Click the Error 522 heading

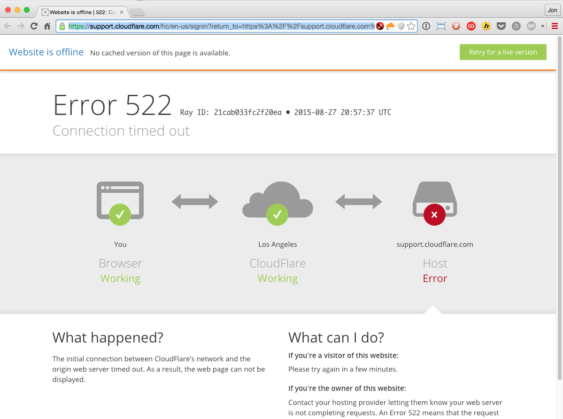(112, 106)
